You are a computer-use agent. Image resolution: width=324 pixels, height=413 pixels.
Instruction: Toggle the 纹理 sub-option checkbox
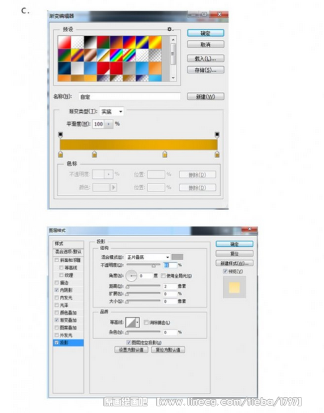61,275
